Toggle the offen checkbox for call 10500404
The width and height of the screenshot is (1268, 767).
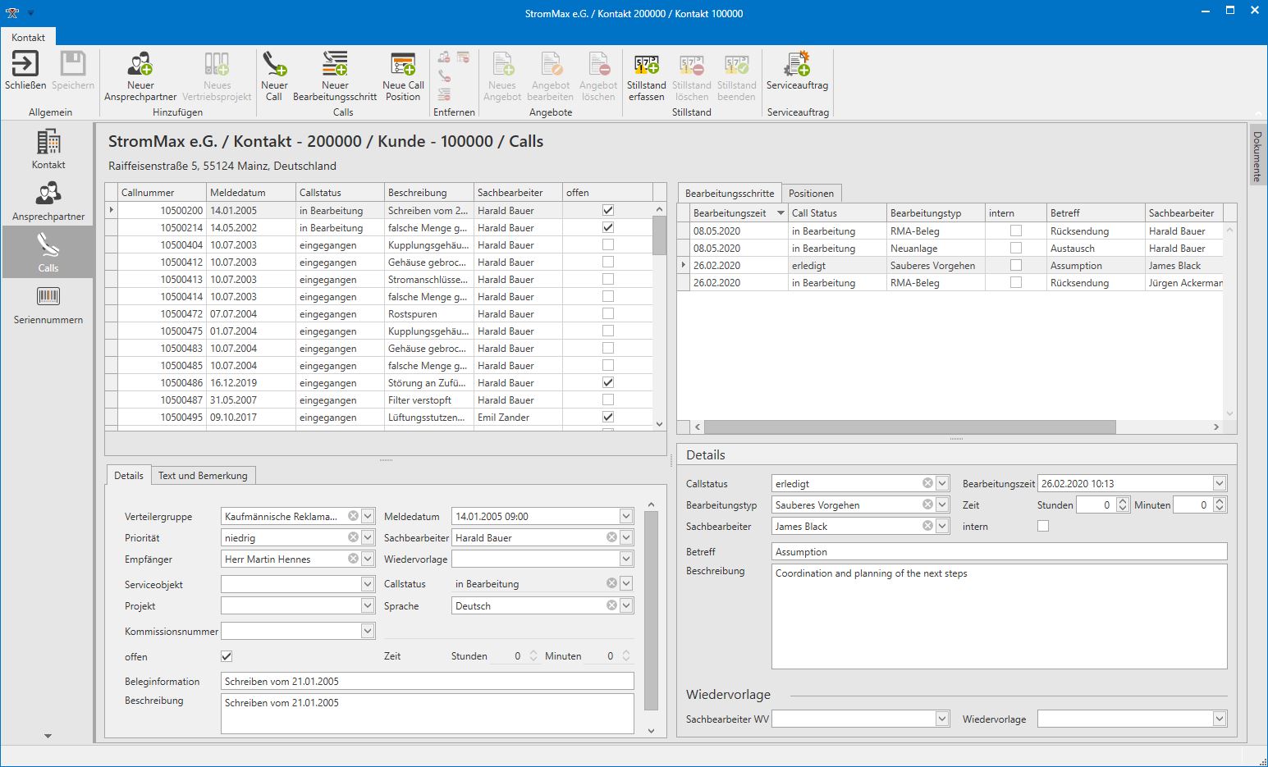pyautogui.click(x=608, y=244)
